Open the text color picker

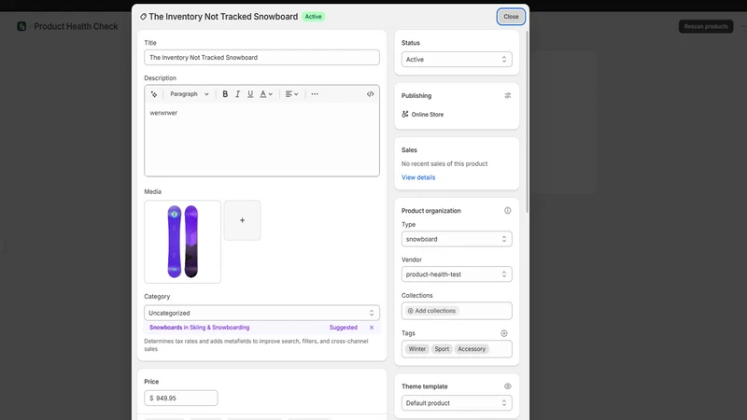click(266, 94)
